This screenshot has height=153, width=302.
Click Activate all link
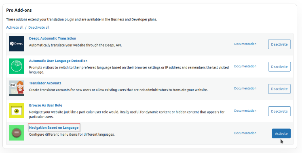pos(15,27)
